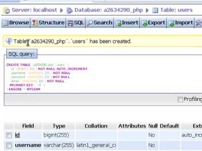This screenshot has width=202, height=151.
Task: Tick the checkbox for username field
Action: (9, 146)
